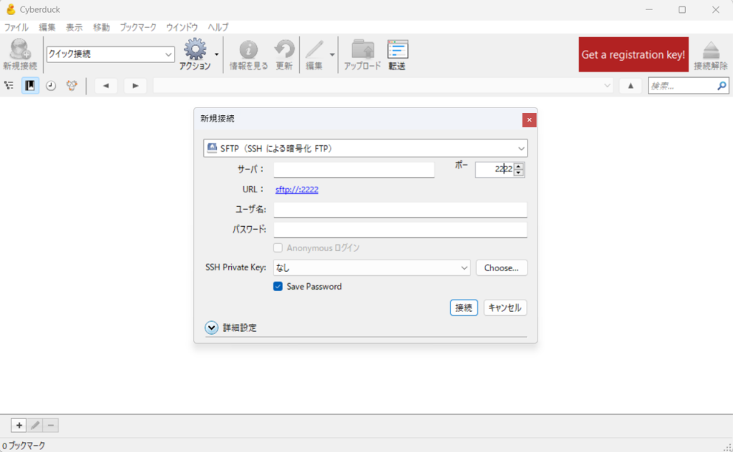Click the ユーザ名 input field

pyautogui.click(x=400, y=210)
